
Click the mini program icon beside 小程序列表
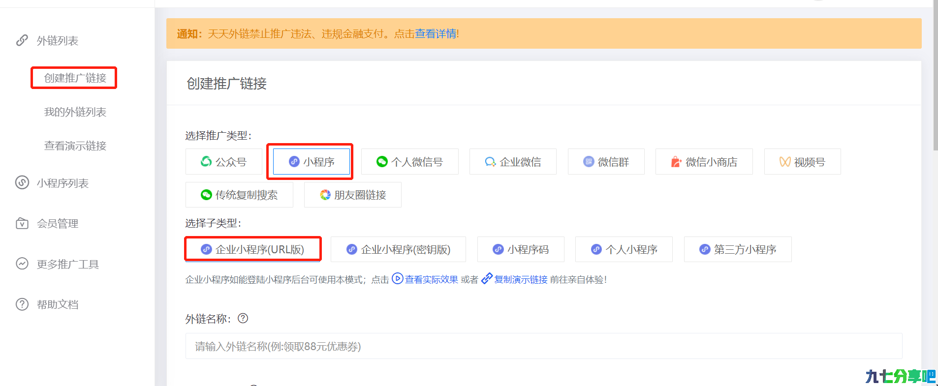click(x=22, y=182)
